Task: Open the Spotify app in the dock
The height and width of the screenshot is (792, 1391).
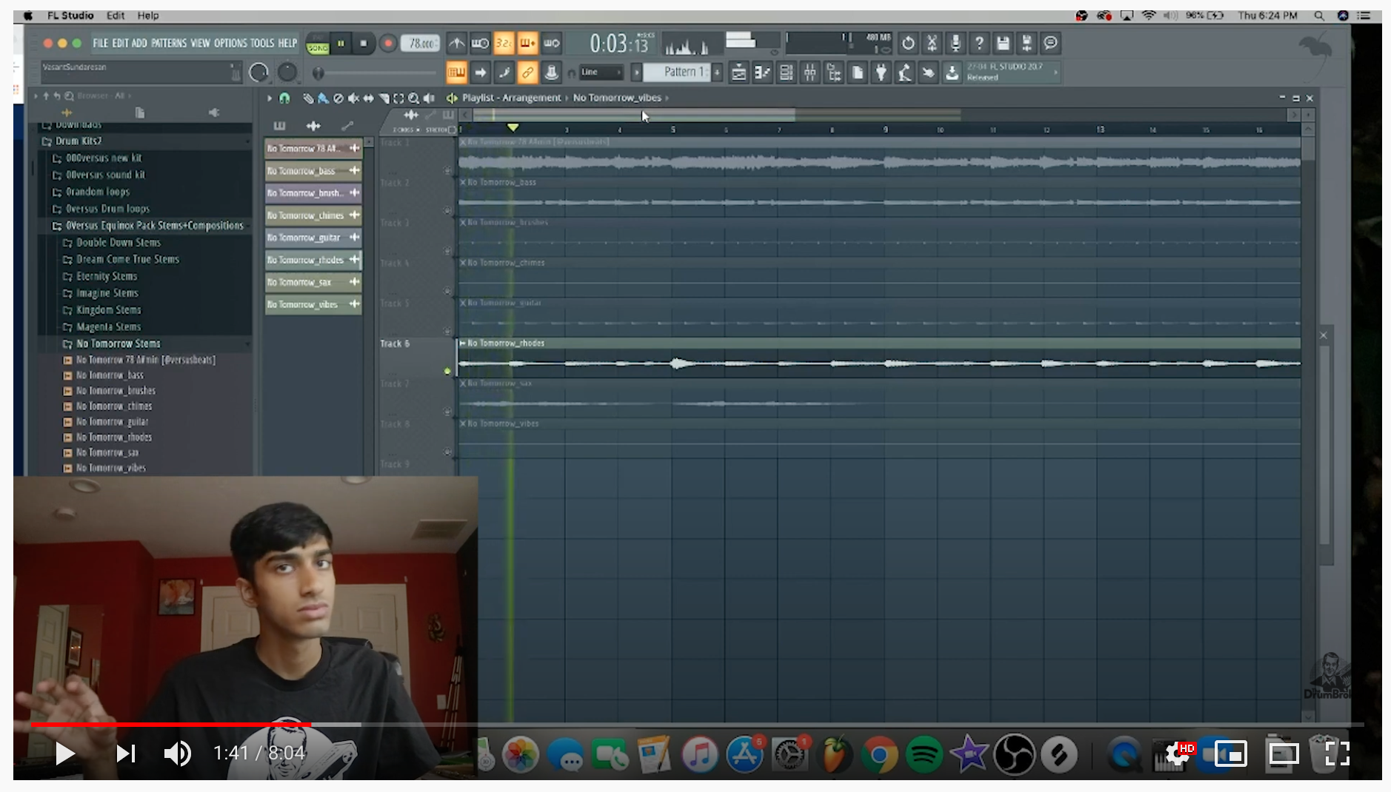Action: [924, 754]
